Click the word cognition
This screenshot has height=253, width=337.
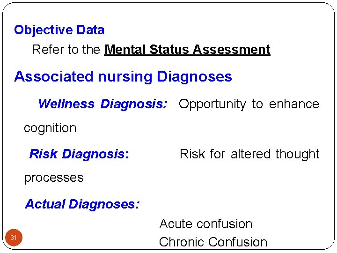[50, 128]
